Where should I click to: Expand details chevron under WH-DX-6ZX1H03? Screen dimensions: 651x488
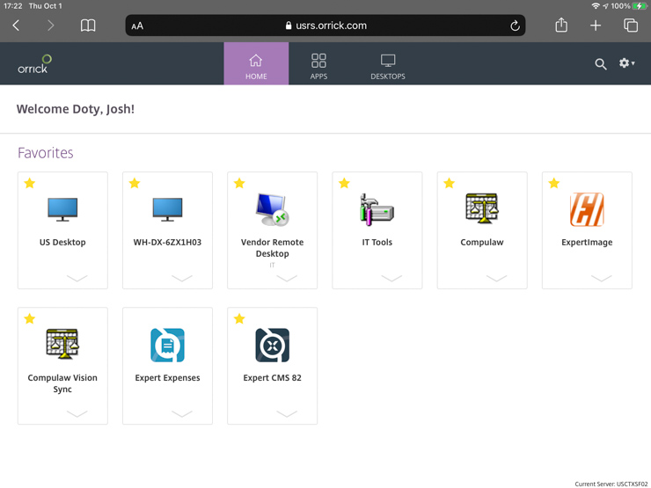[181, 278]
